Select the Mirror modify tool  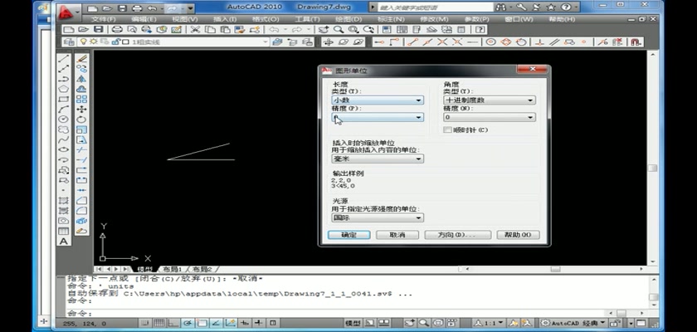tap(81, 79)
